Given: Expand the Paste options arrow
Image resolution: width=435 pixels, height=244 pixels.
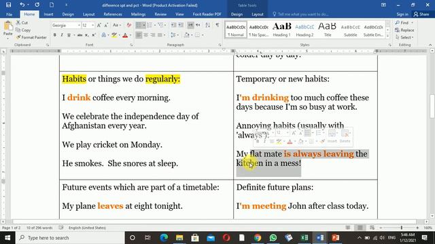Looking at the screenshot, I should coord(7,38).
